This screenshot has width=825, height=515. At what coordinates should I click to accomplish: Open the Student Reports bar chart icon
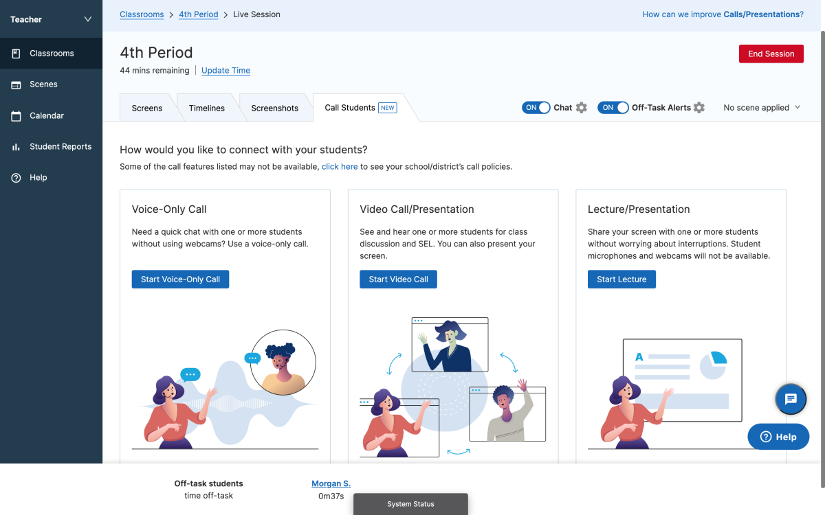coord(16,147)
